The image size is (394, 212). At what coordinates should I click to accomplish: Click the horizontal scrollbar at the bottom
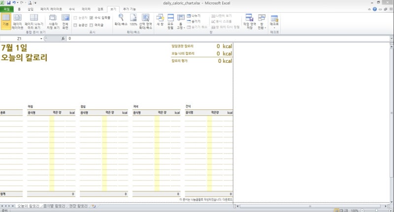click(x=310, y=206)
